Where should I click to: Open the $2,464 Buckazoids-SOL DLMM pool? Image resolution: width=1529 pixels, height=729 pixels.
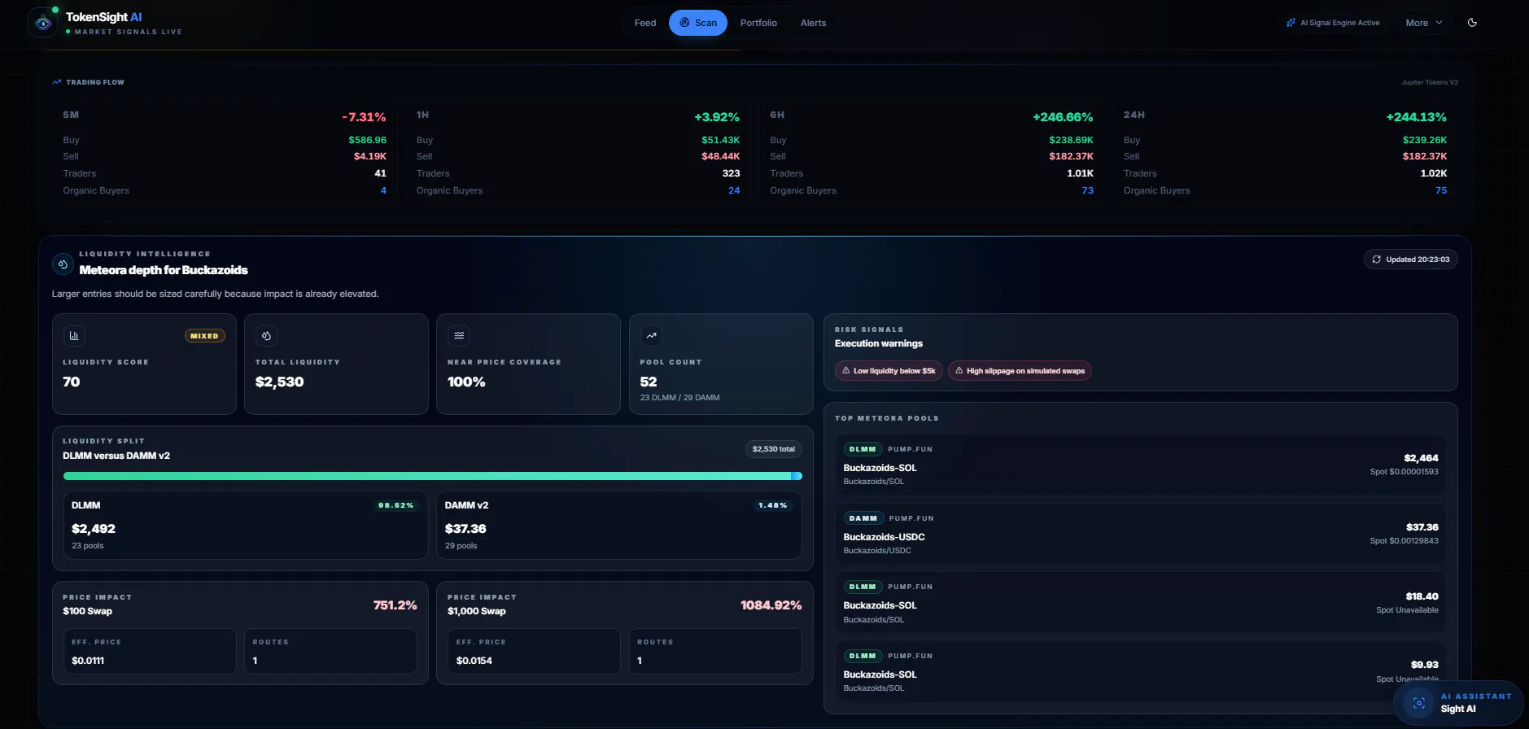[1140, 465]
